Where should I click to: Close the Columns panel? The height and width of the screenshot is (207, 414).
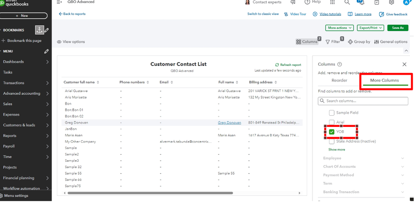tap(404, 64)
